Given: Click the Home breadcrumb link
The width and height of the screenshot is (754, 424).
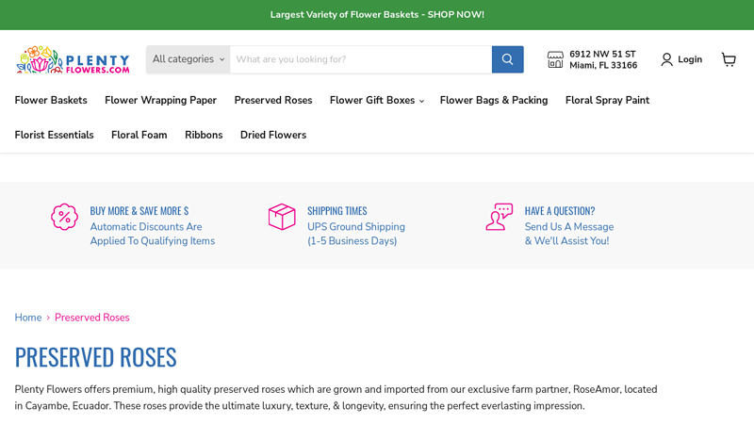Looking at the screenshot, I should pyautogui.click(x=28, y=318).
